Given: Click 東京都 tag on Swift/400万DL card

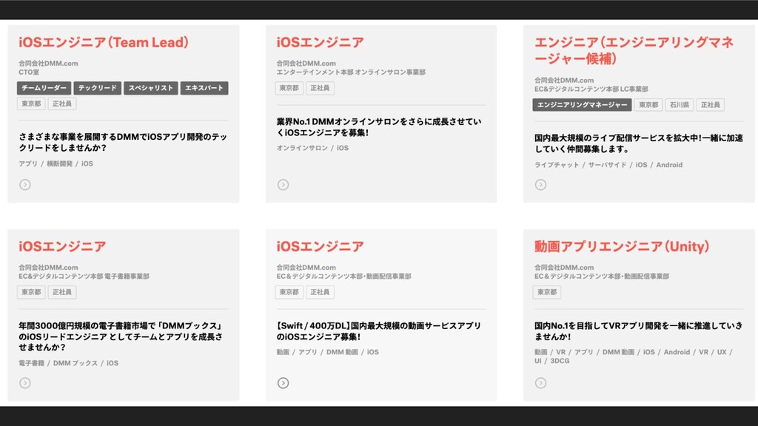Looking at the screenshot, I should (289, 292).
